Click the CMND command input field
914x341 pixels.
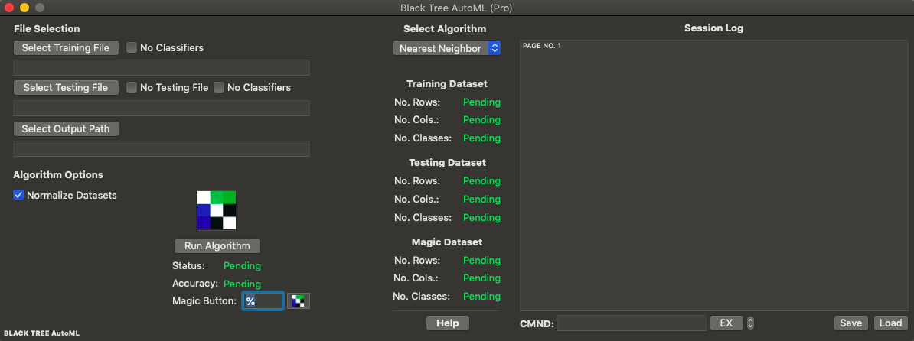click(x=632, y=323)
